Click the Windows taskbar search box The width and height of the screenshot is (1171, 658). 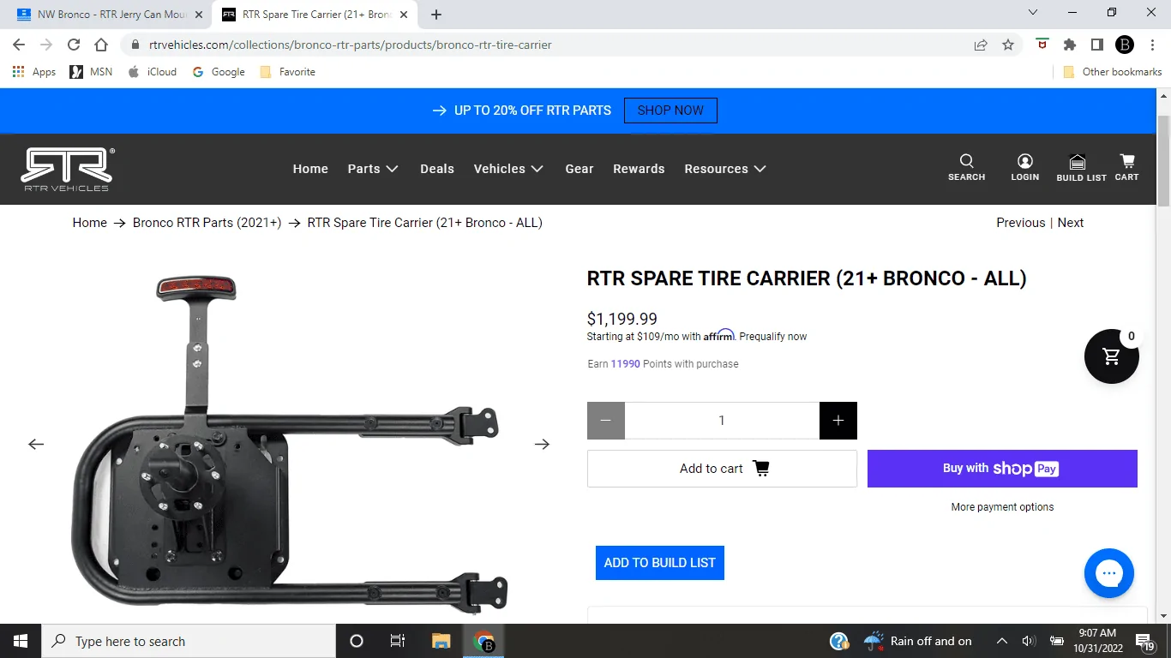pos(189,641)
